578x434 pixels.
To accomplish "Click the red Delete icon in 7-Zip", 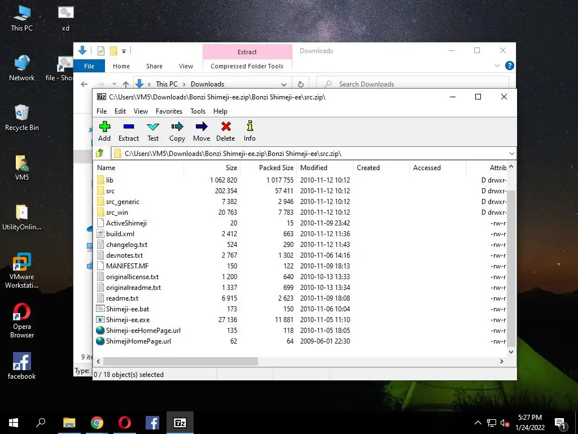I will pos(226,127).
